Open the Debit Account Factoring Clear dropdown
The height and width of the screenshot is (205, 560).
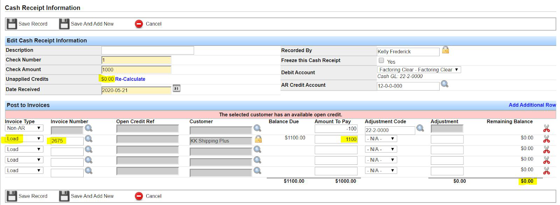419,70
